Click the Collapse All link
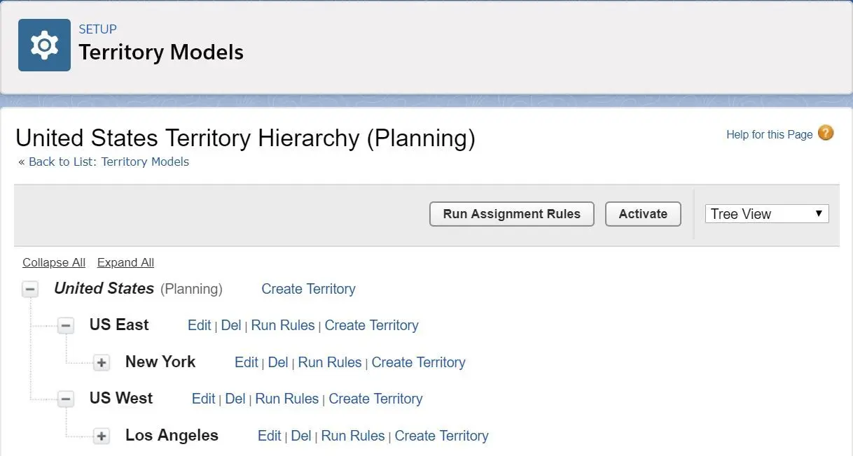The image size is (853, 456). click(54, 263)
